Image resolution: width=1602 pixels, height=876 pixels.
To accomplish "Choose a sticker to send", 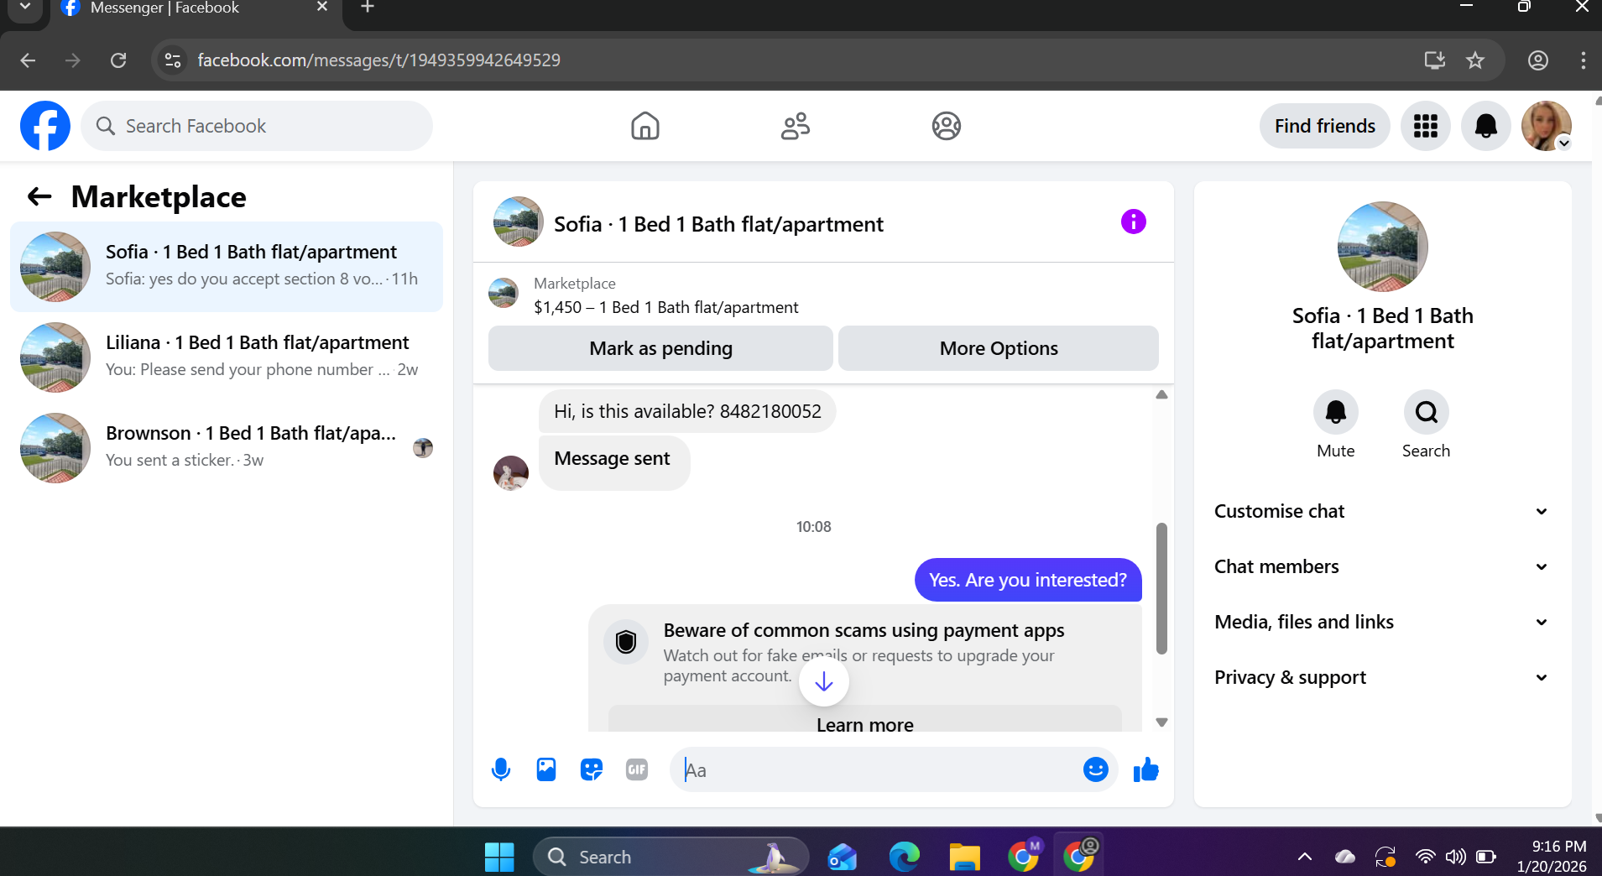I will (592, 769).
